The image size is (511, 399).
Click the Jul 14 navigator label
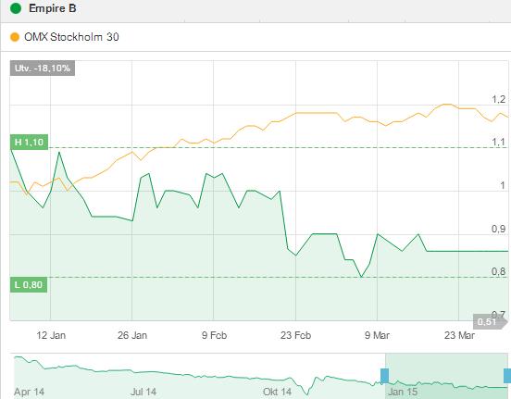[143, 392]
